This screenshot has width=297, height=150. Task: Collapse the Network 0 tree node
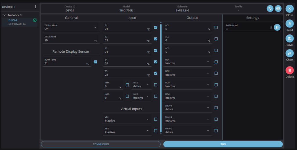[5, 15]
